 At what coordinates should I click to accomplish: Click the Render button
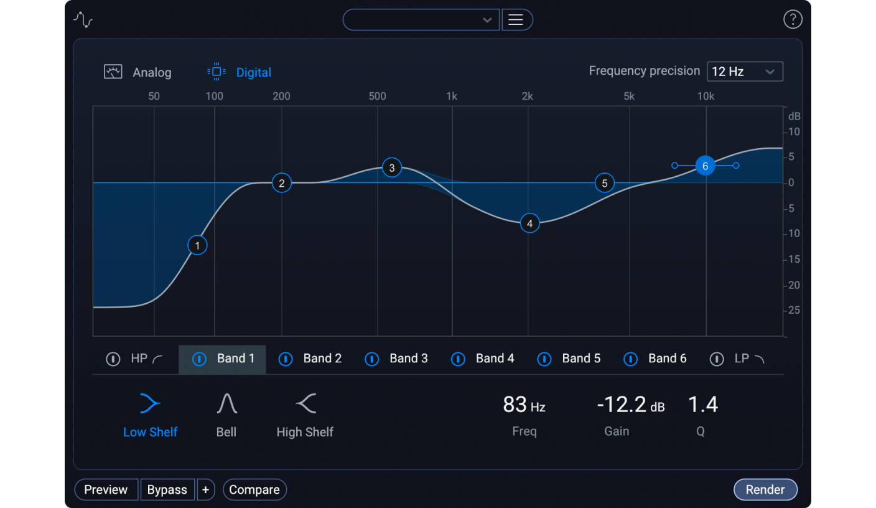pyautogui.click(x=765, y=489)
